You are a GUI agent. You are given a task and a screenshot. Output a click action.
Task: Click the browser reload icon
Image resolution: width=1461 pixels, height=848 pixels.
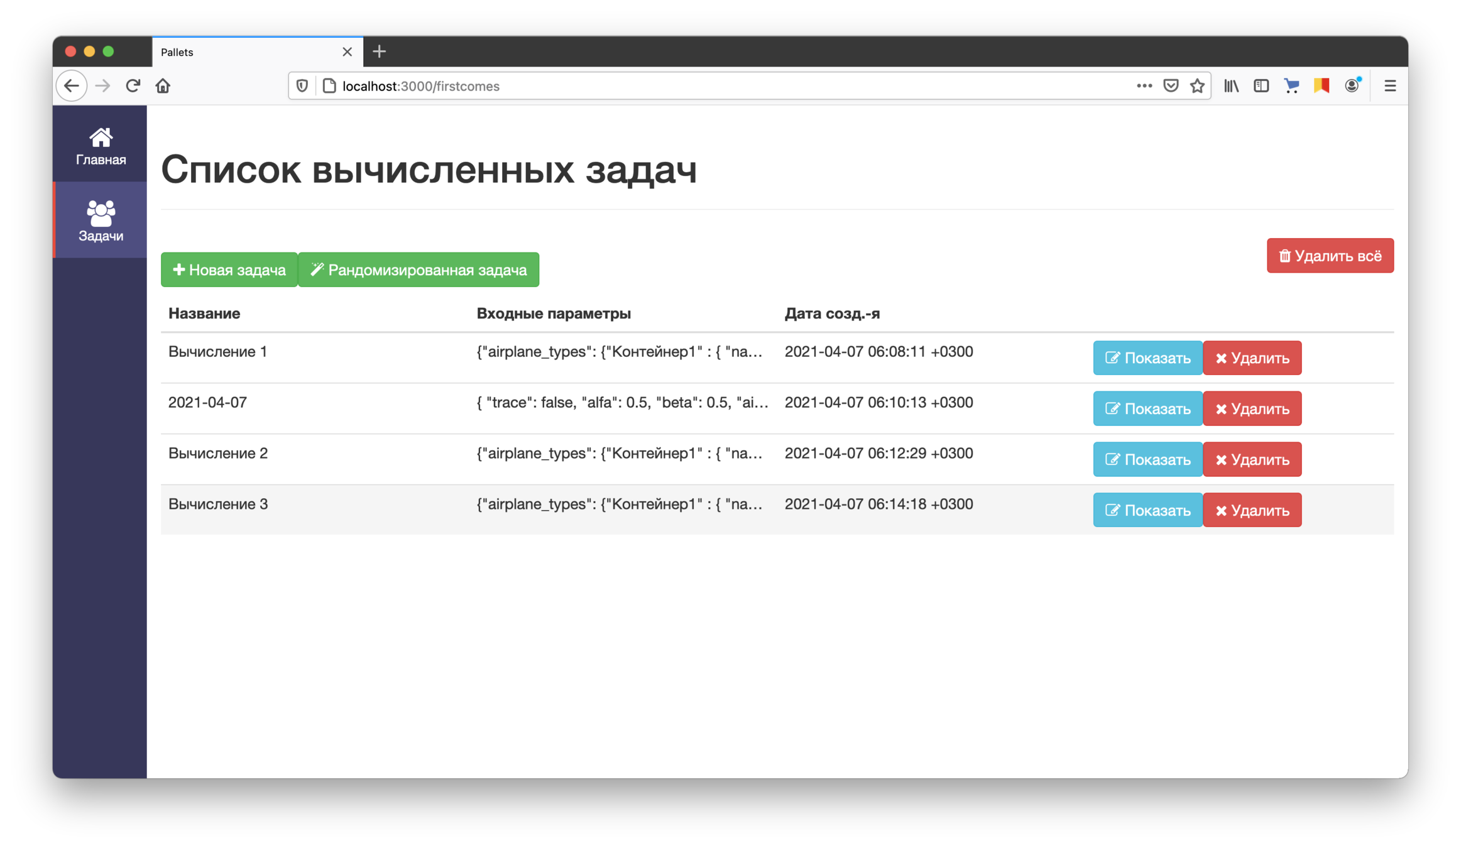pyautogui.click(x=133, y=86)
